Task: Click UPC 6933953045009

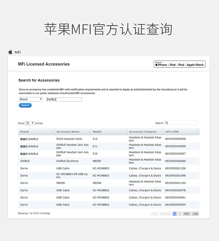Action: [175, 146]
